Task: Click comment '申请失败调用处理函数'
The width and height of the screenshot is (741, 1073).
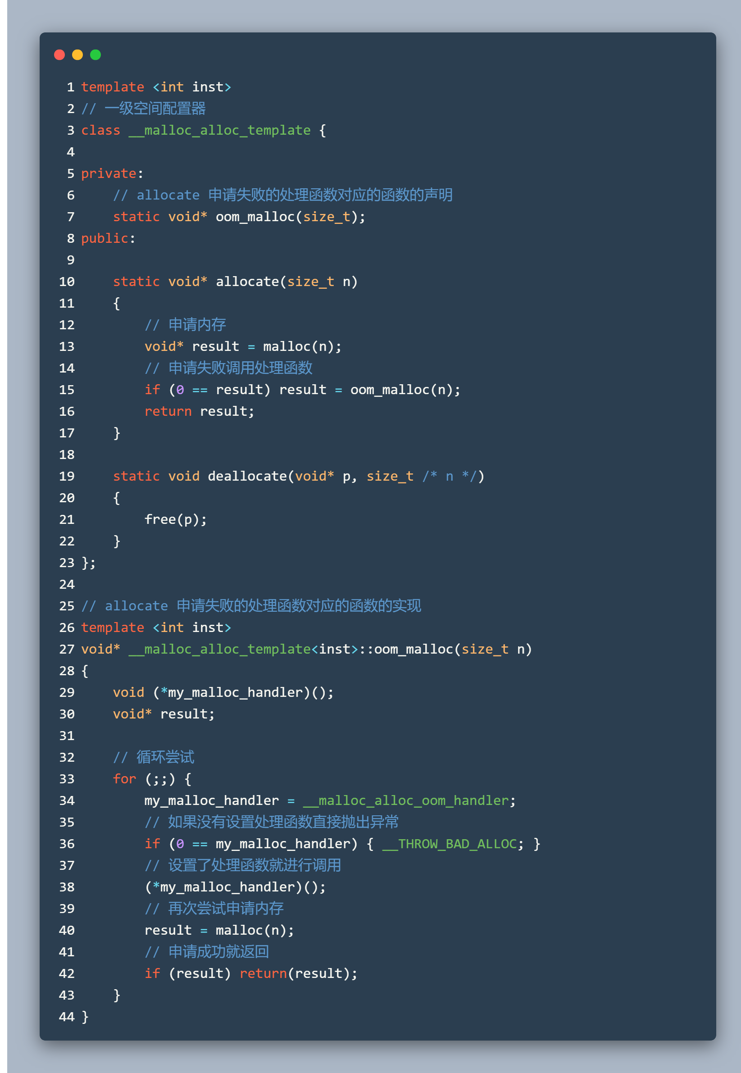Action: pyautogui.click(x=241, y=368)
